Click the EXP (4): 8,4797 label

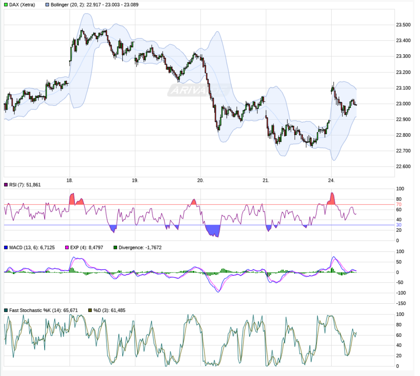(87, 247)
